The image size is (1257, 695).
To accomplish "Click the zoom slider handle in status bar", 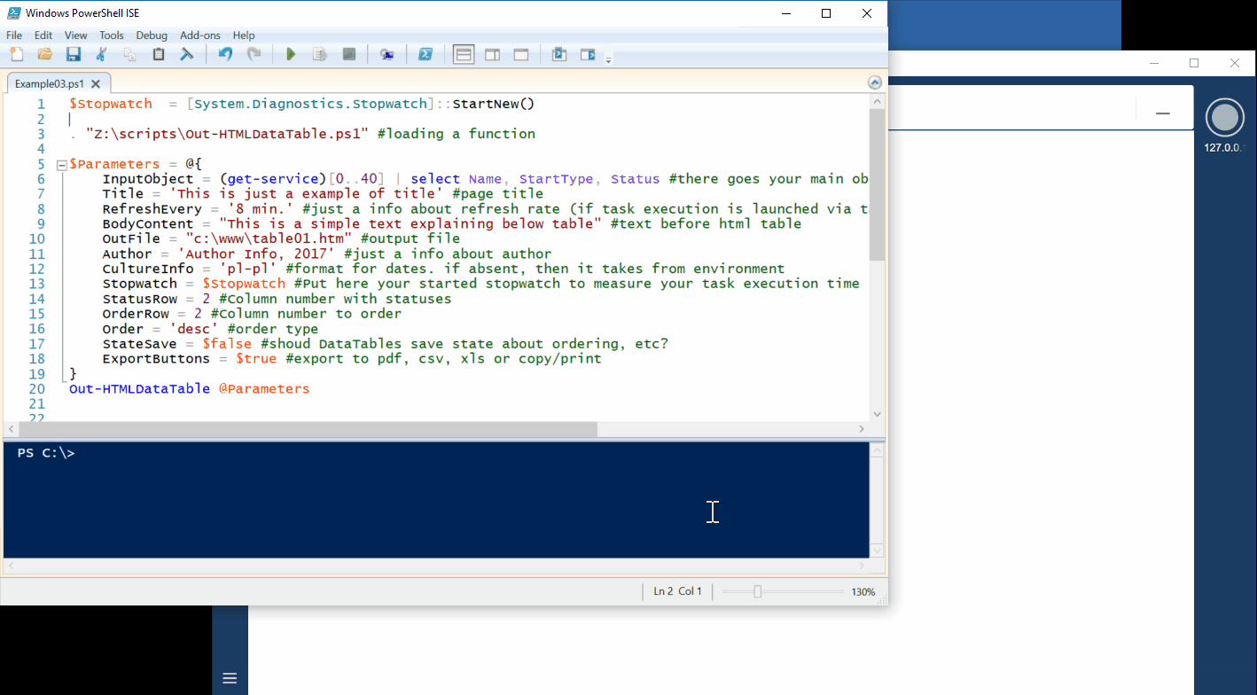I will (x=757, y=591).
